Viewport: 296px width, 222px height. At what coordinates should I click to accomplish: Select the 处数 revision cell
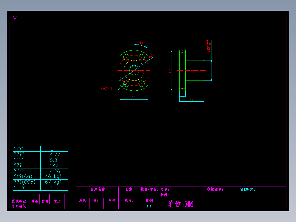(x=35, y=201)
